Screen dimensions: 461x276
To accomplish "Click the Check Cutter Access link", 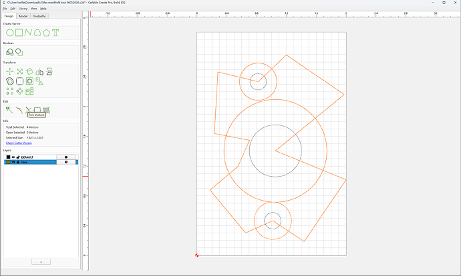I will (19, 143).
